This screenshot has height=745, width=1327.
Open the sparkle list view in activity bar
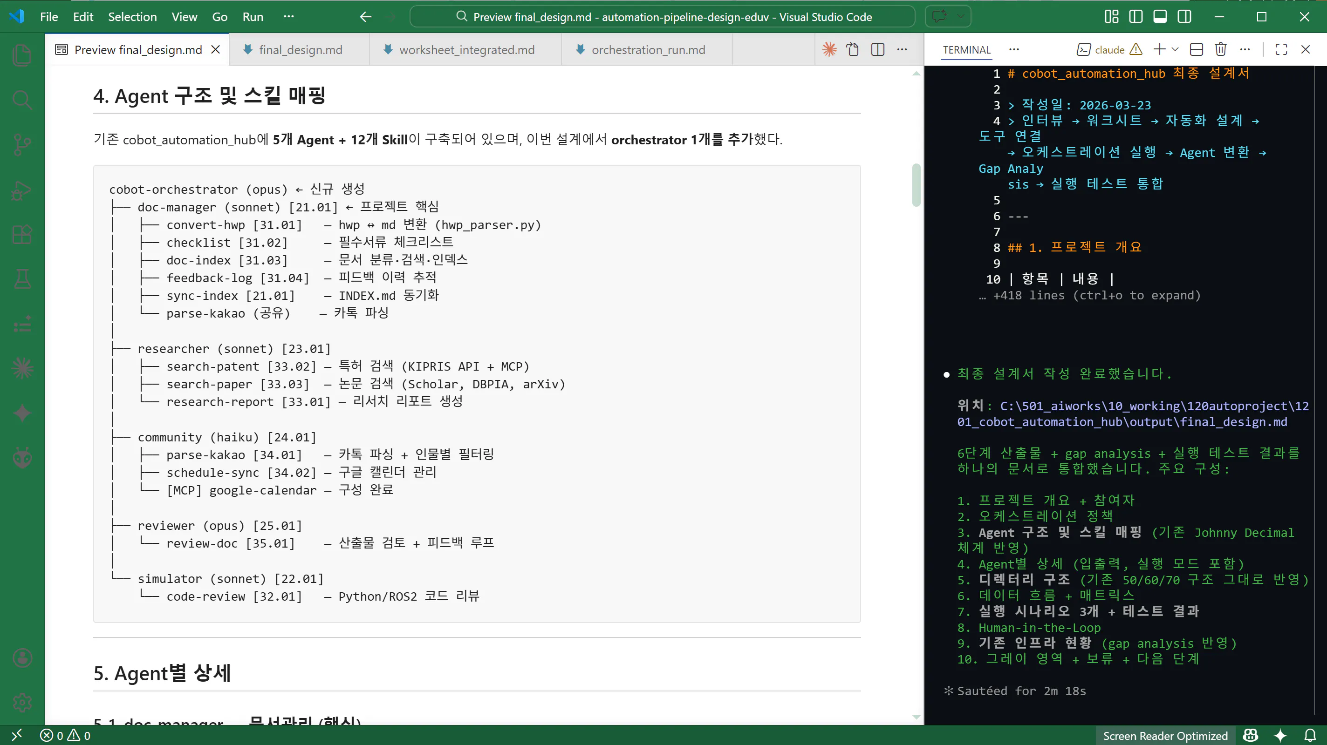coord(22,324)
